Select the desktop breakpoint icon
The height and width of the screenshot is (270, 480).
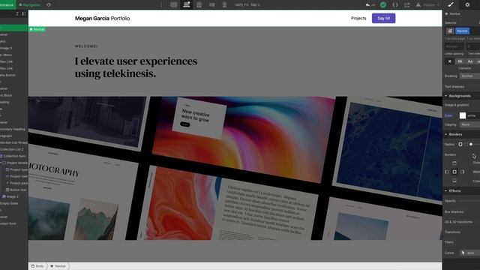click(x=174, y=4)
